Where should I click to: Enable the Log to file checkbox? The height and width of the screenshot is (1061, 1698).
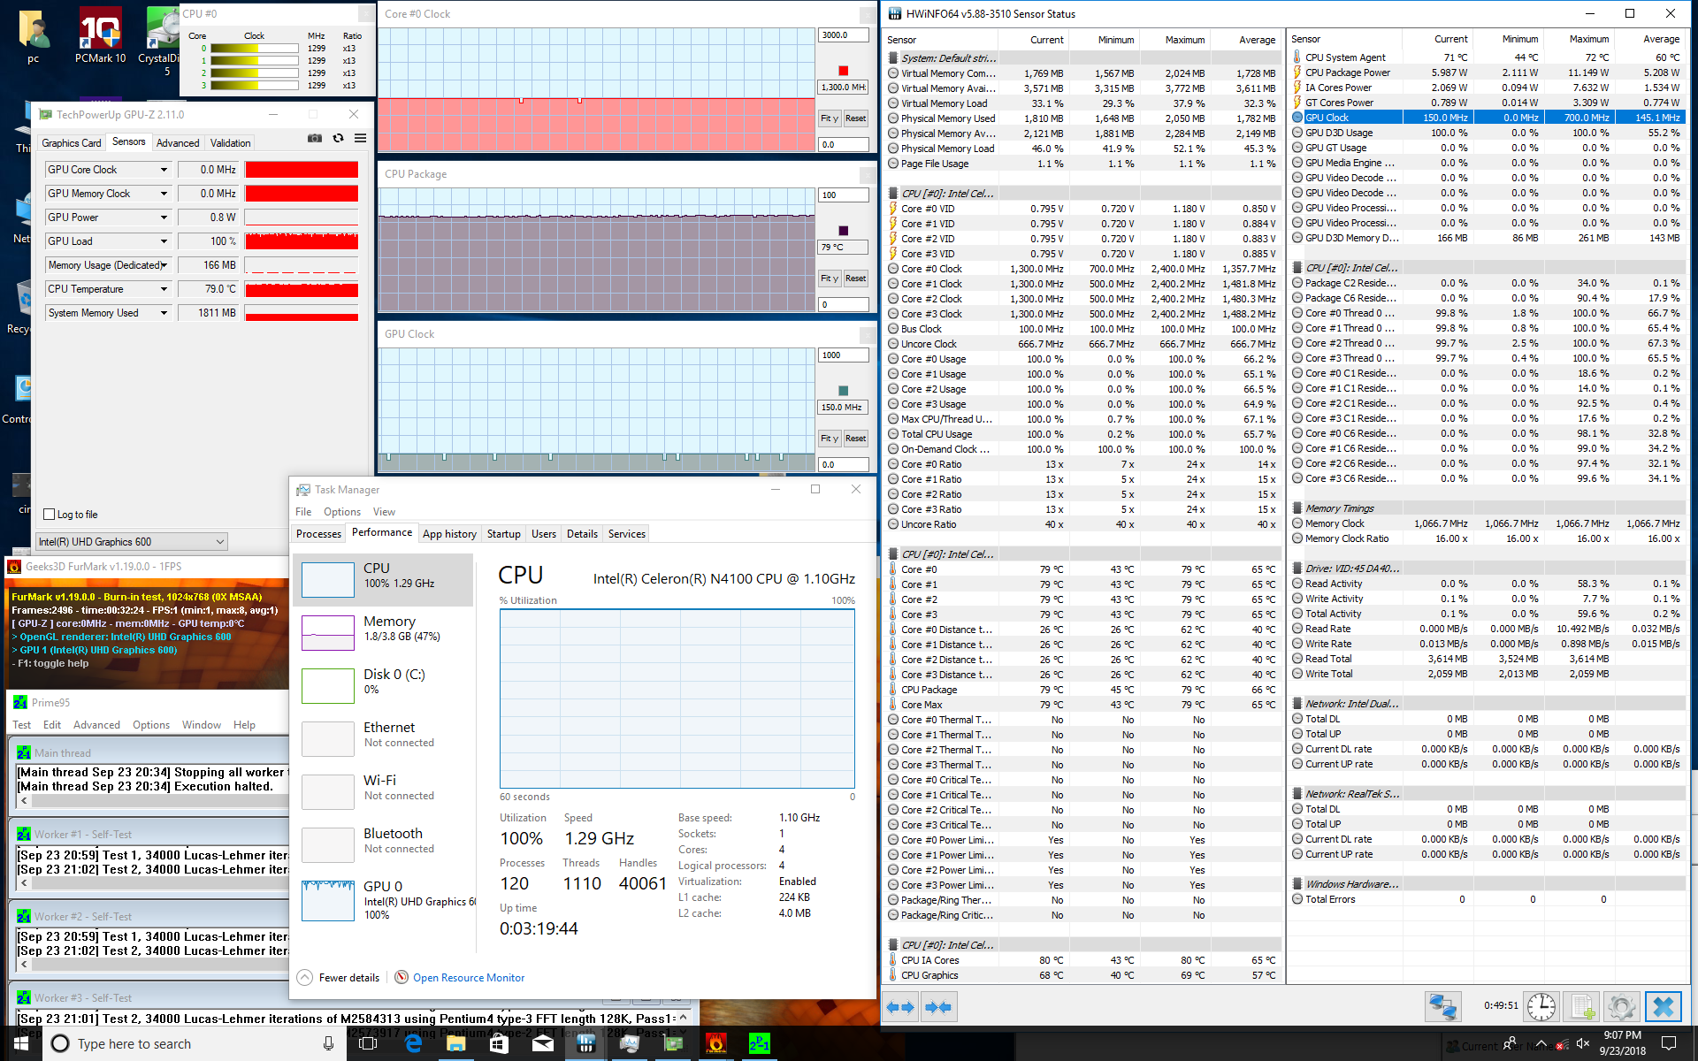coord(50,515)
